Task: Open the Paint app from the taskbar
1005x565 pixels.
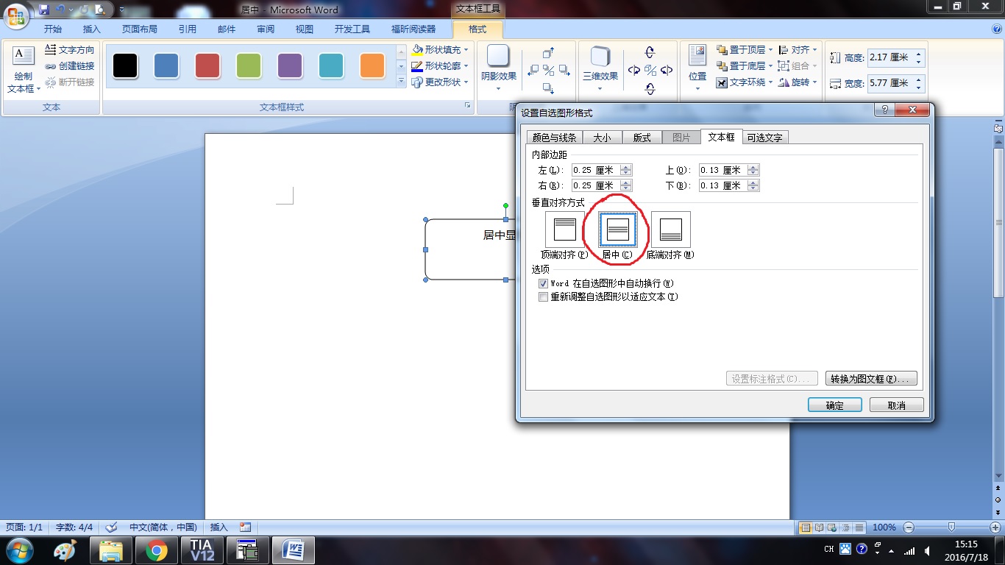Action: coord(65,550)
